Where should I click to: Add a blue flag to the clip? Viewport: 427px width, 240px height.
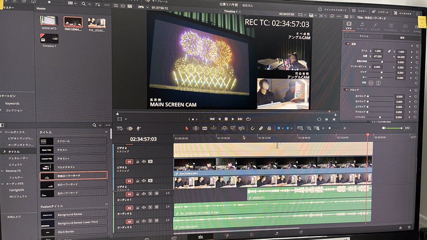(x=279, y=128)
